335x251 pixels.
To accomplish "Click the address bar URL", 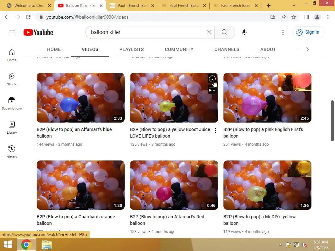I will [87, 17].
